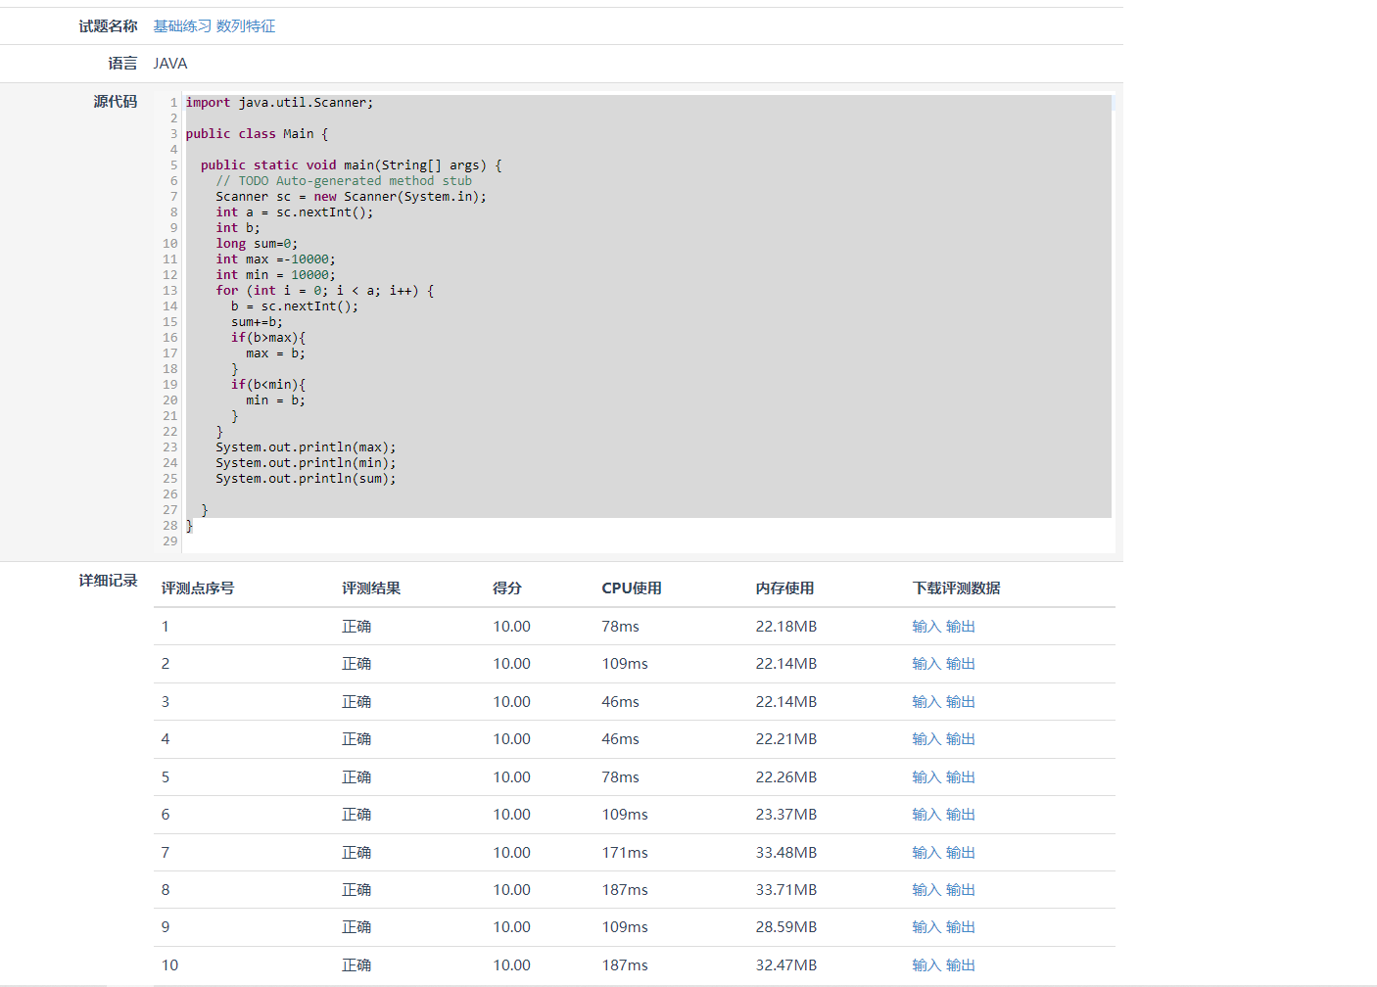The image size is (1377, 987).
Task: Download 输出 data for test point 1
Action: click(x=960, y=627)
